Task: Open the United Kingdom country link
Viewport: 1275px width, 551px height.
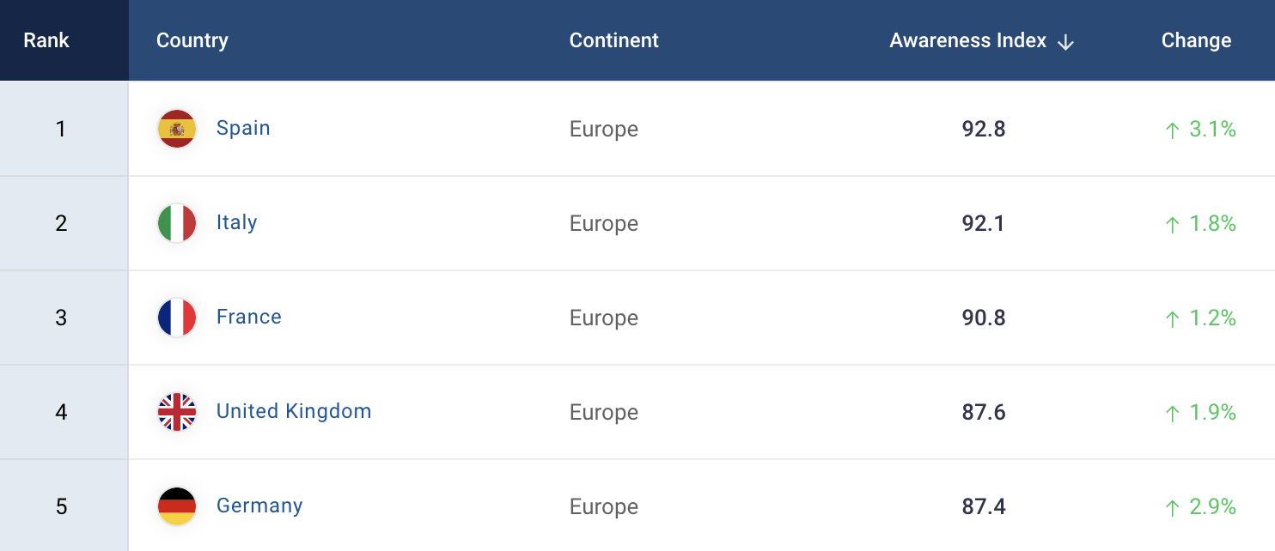Action: 294,411
